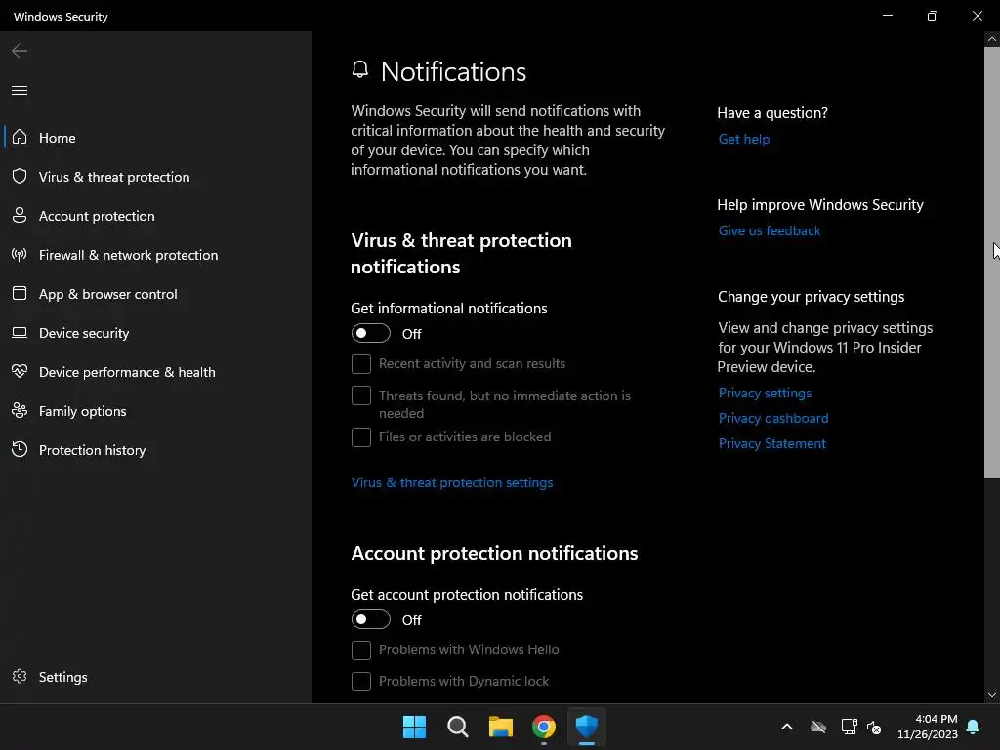This screenshot has height=750, width=1000.
Task: Click the Notifications bell icon in heading
Action: [x=360, y=69]
